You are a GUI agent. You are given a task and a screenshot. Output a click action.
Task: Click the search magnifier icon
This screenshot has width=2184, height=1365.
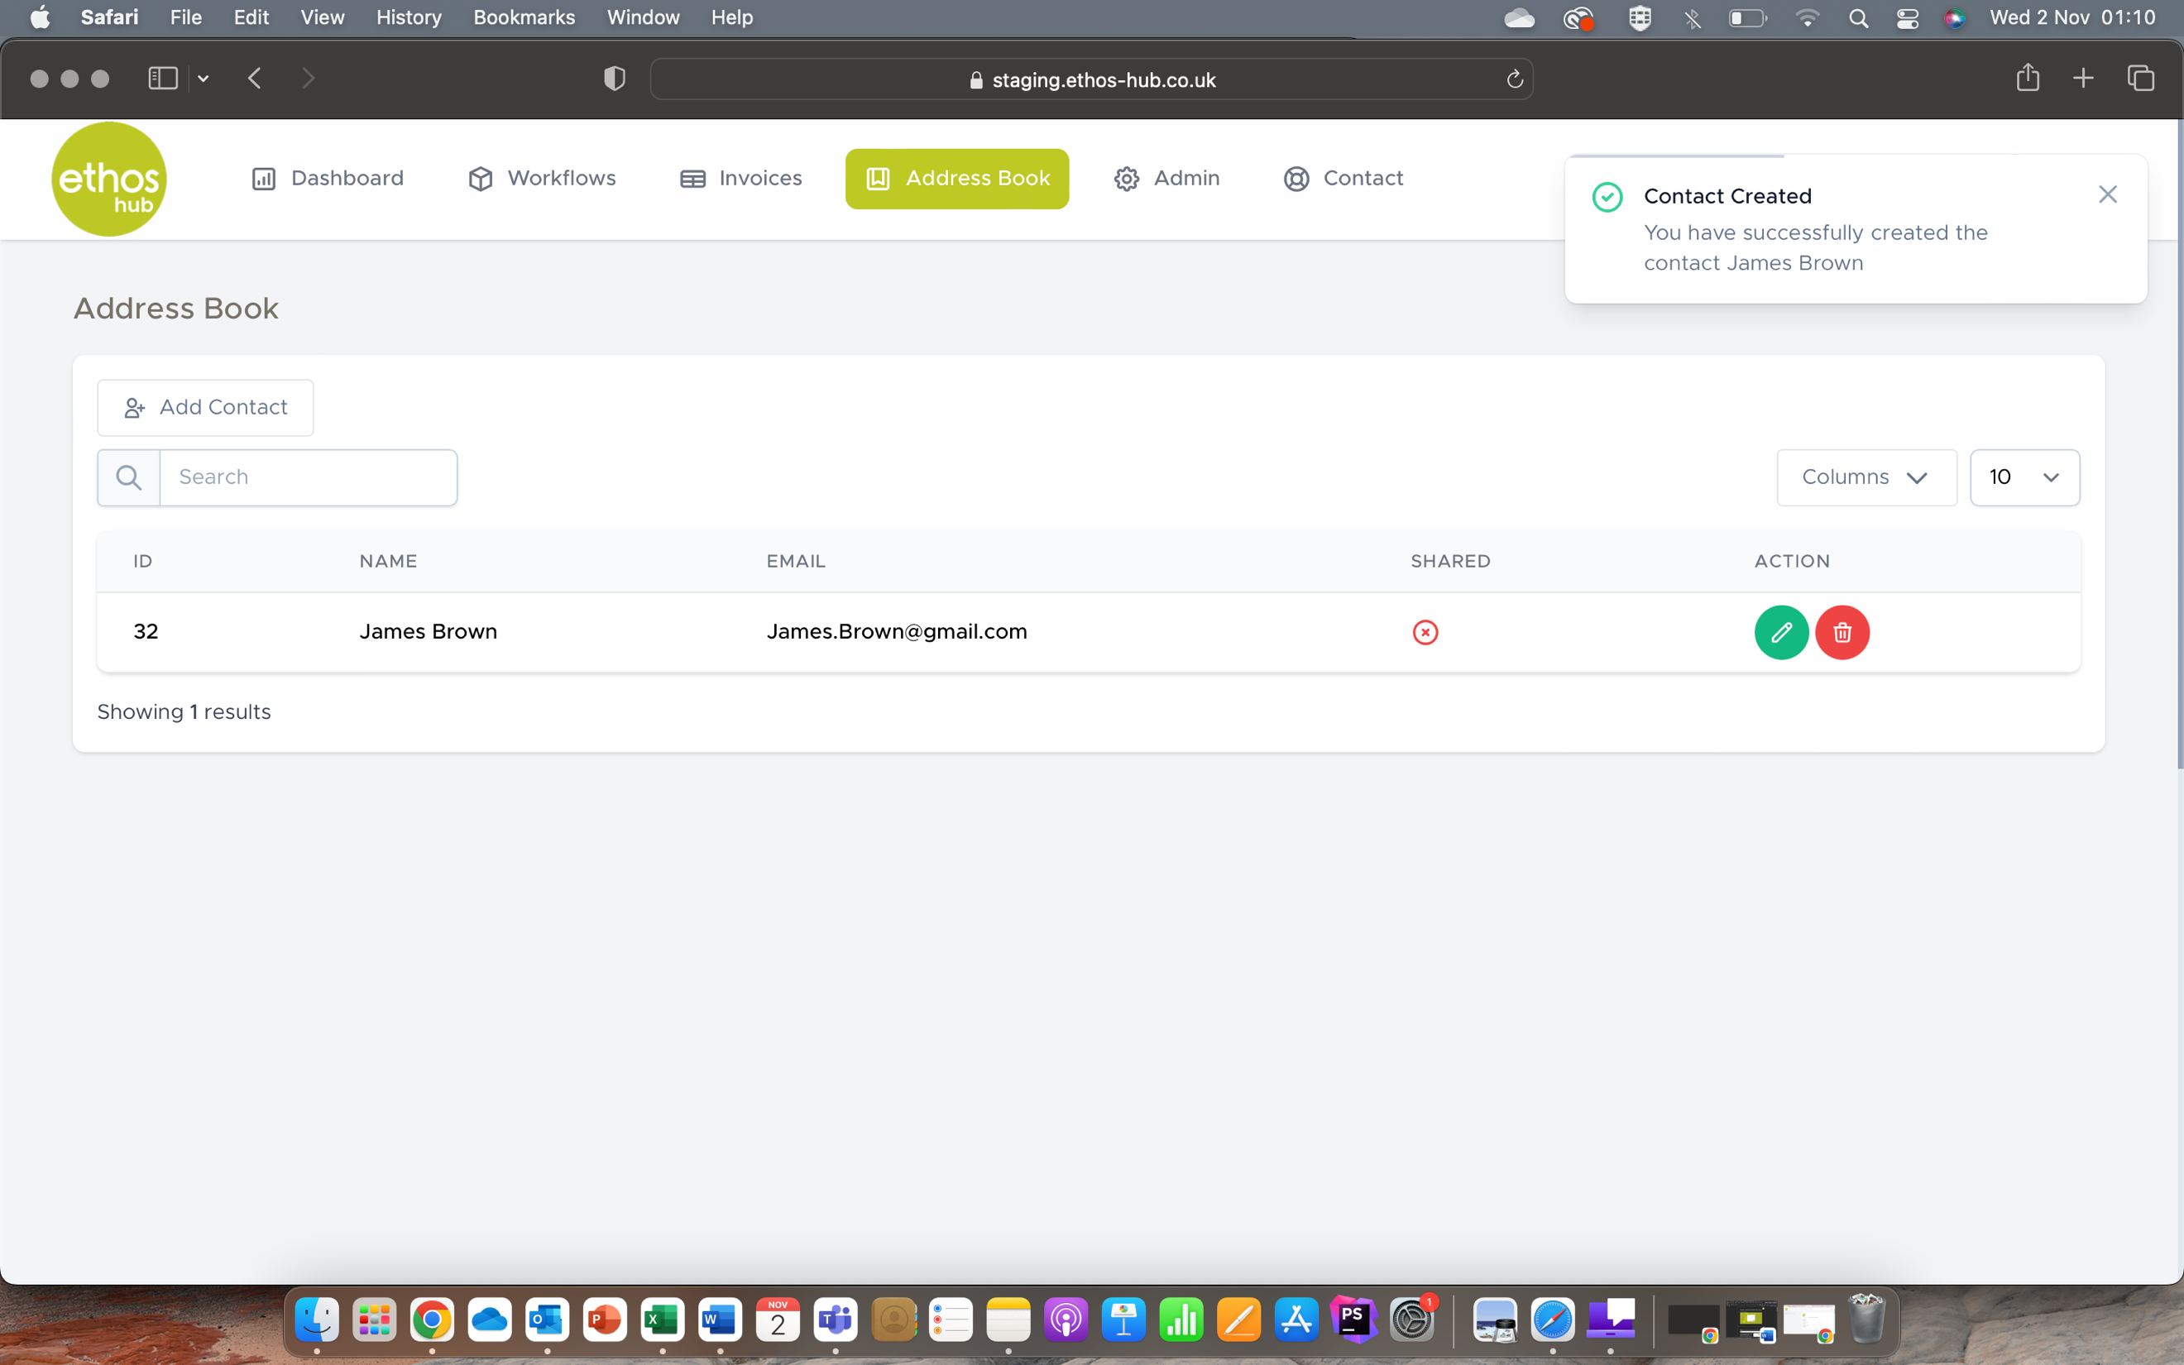tap(129, 477)
